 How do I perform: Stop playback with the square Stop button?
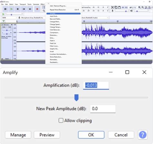pyautogui.click(x=18, y=9)
